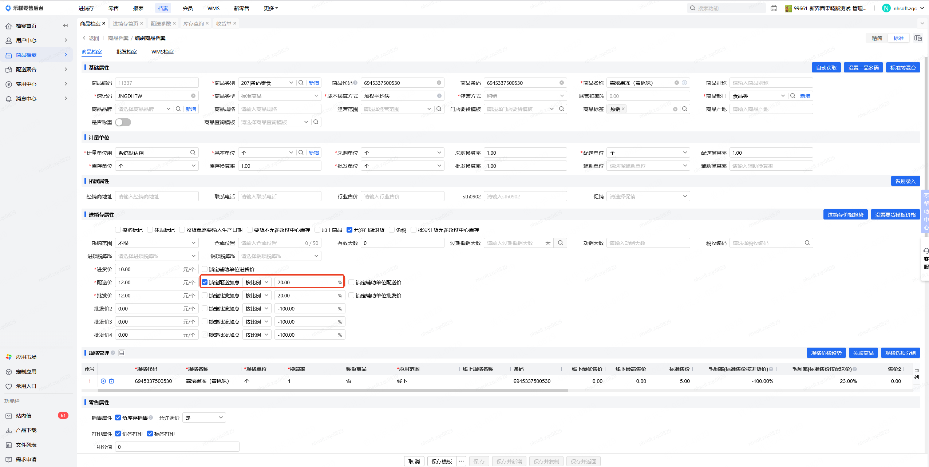
Task: Collapse the left sidebar using the arrow icon
Action: [x=66, y=25]
